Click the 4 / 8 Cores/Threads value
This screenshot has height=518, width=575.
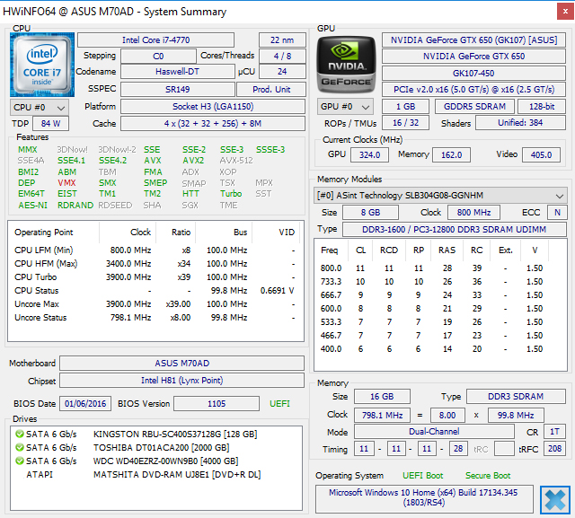coord(282,56)
